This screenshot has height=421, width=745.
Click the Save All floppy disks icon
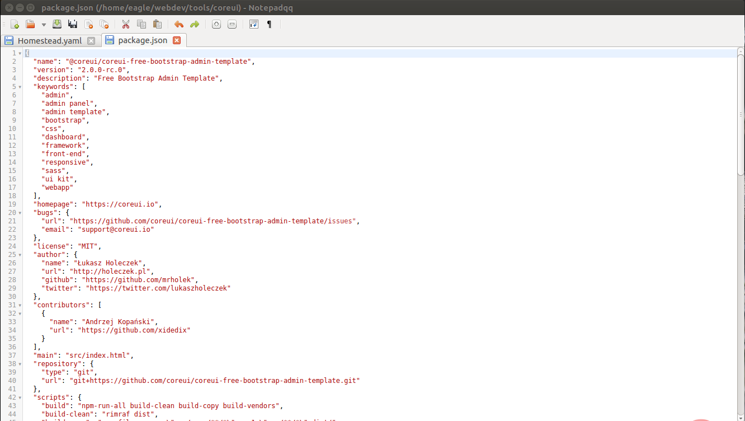pos(73,25)
